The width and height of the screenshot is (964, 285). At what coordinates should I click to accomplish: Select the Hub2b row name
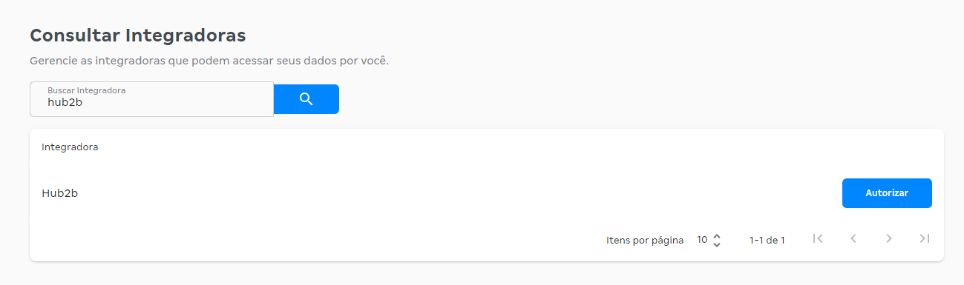[59, 193]
